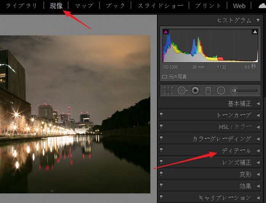Open the 効果 panel header
Viewport: 266px width, 203px height.
pos(245,186)
